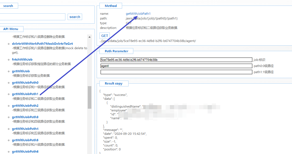The image size is (292, 154).
Task: Click the API Menu scrollbar up arrow
Action: pos(90,37)
